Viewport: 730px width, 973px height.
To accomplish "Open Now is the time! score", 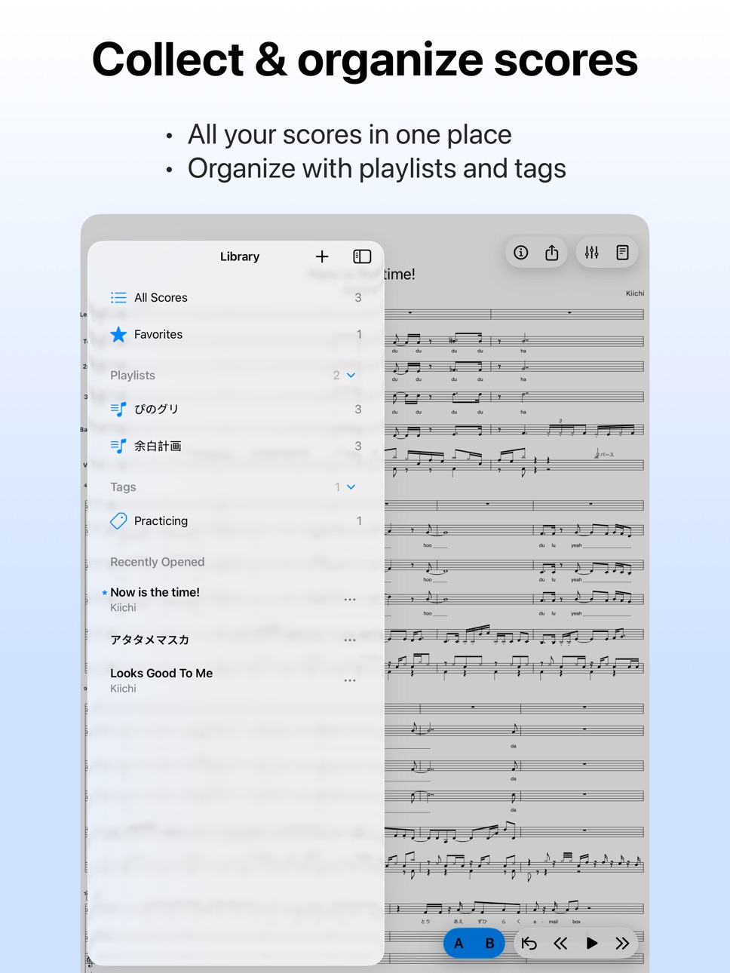I will [236, 599].
